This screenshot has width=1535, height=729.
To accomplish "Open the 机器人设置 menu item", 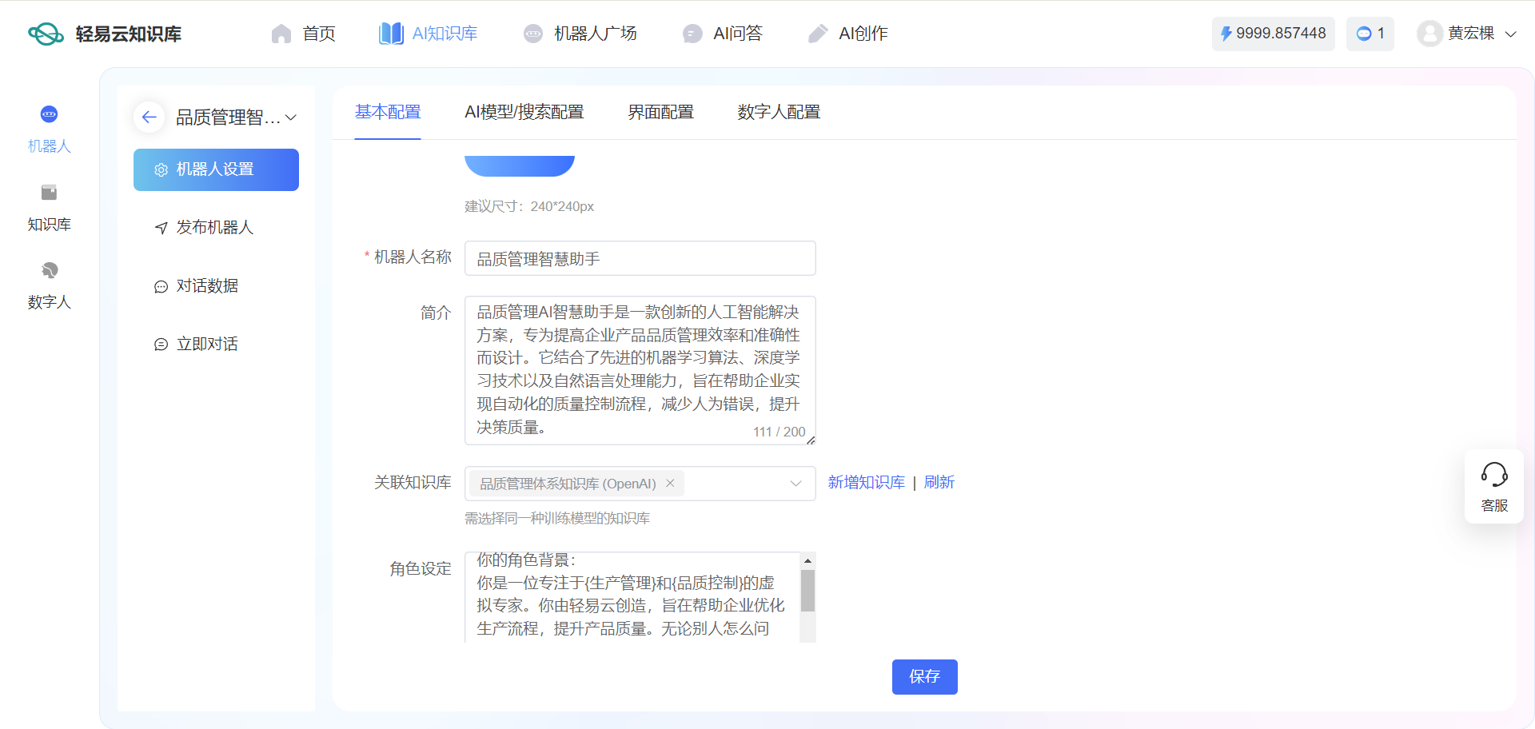I will [216, 169].
